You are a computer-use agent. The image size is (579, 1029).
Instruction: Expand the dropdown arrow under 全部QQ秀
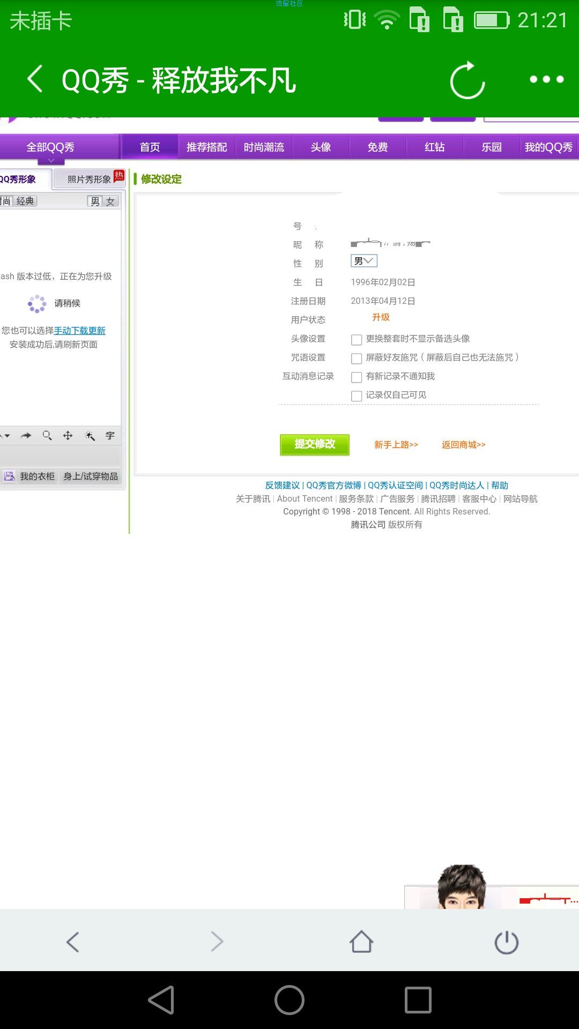point(51,161)
